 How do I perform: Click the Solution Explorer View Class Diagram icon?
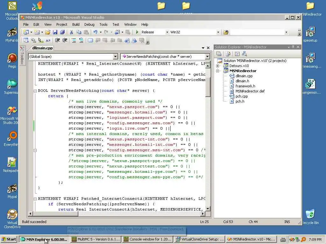point(244,54)
